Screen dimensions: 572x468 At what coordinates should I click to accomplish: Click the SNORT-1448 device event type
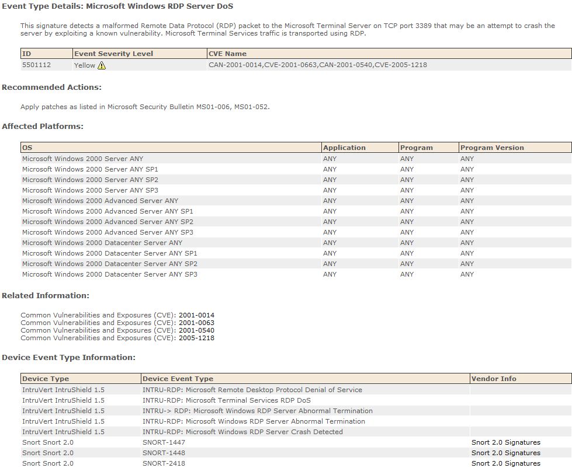click(x=164, y=453)
